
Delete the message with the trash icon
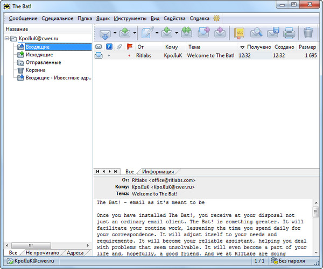tap(308, 33)
